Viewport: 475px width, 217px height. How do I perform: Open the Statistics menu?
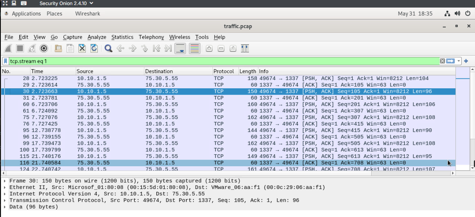(x=122, y=37)
